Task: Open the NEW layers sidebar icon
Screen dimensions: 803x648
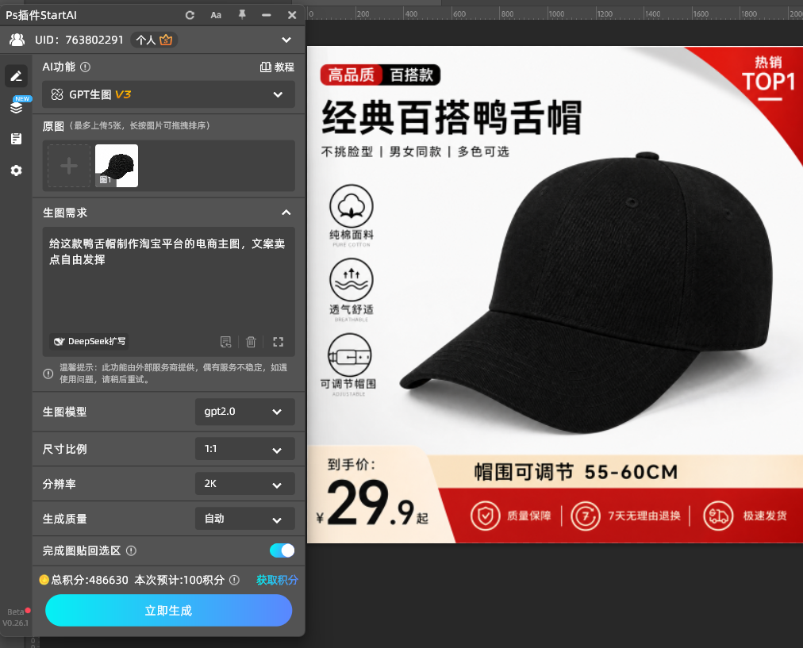Action: coord(17,107)
